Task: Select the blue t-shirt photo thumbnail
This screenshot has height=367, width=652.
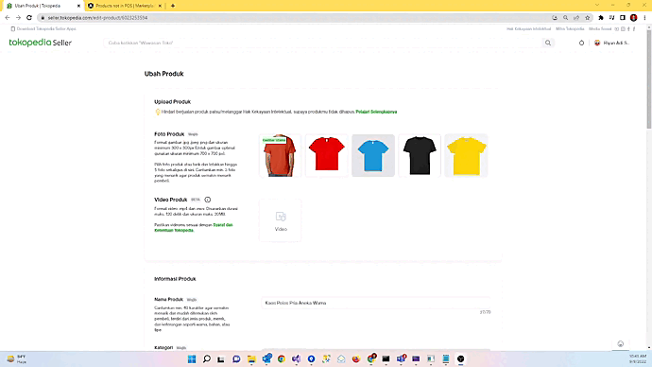Action: coord(373,156)
